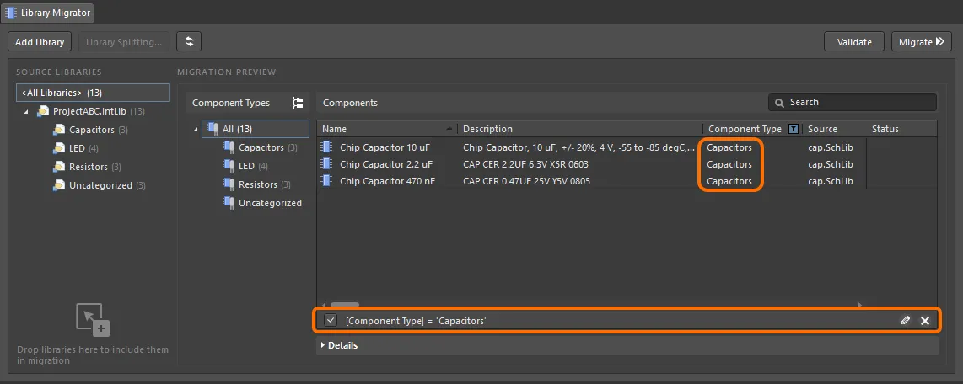The width and height of the screenshot is (963, 384).
Task: Expand the Details section
Action: [x=323, y=345]
